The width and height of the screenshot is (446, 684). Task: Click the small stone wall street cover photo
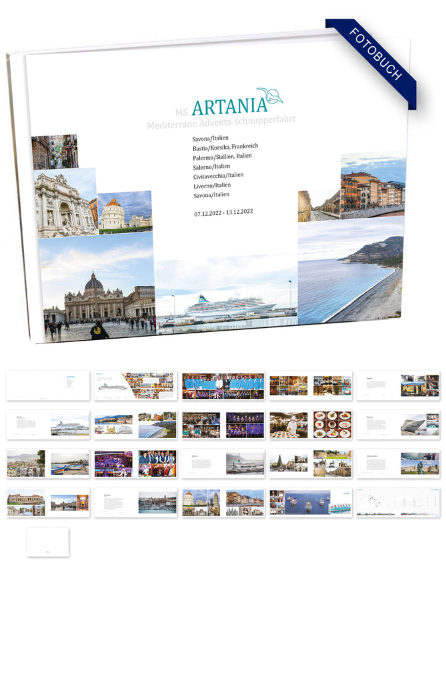pos(319,206)
